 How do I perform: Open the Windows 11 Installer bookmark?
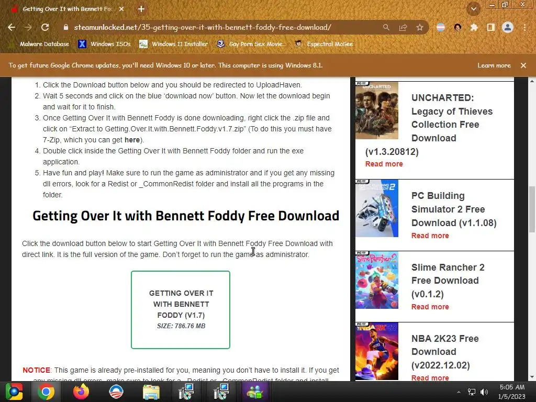(174, 44)
